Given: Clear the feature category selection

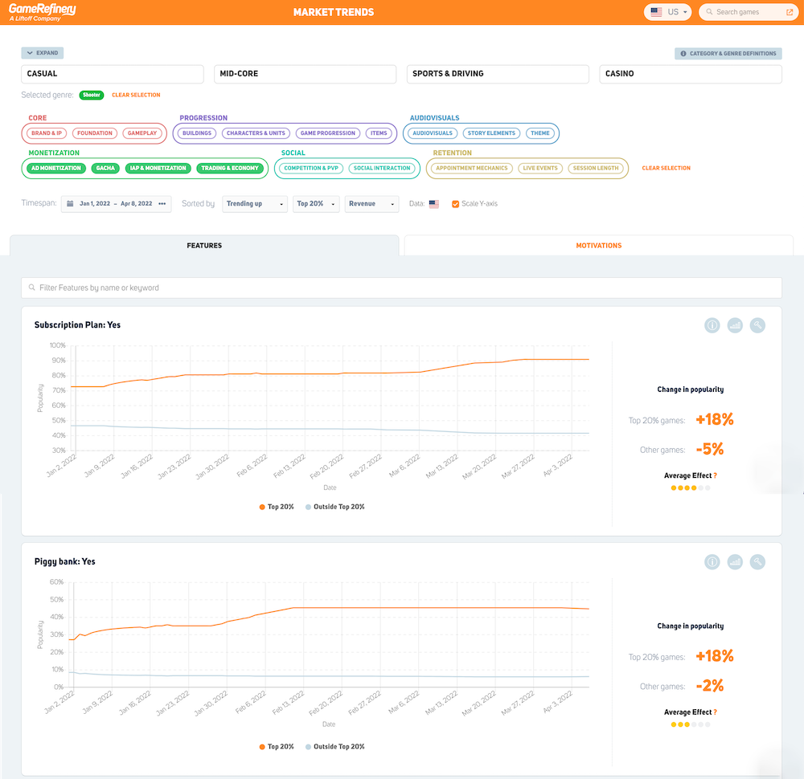Looking at the screenshot, I should 666,168.
